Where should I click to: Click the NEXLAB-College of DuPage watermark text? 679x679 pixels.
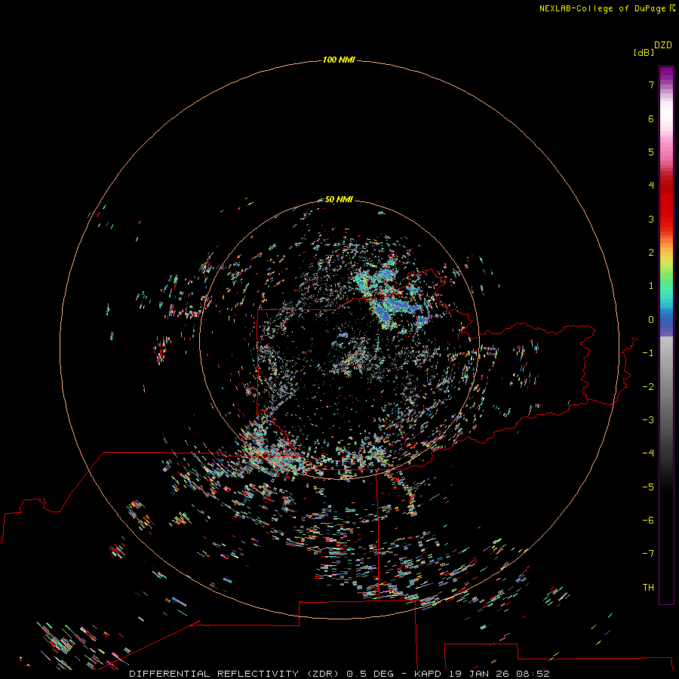pos(607,8)
